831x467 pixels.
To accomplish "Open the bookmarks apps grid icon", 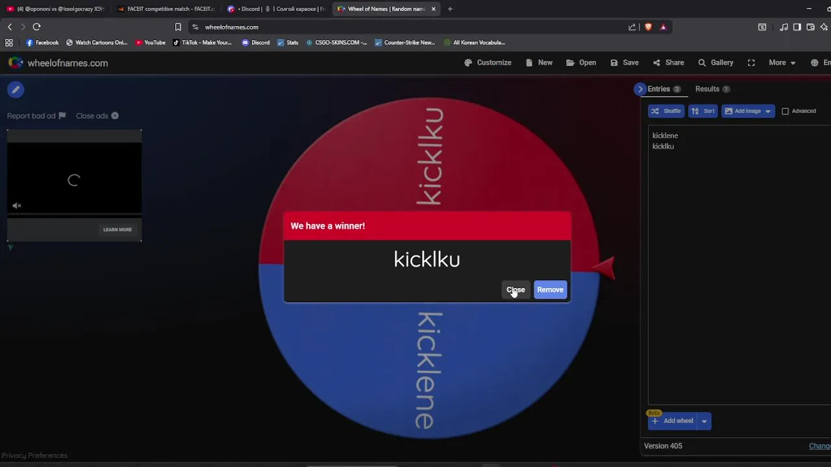I will click(x=9, y=42).
